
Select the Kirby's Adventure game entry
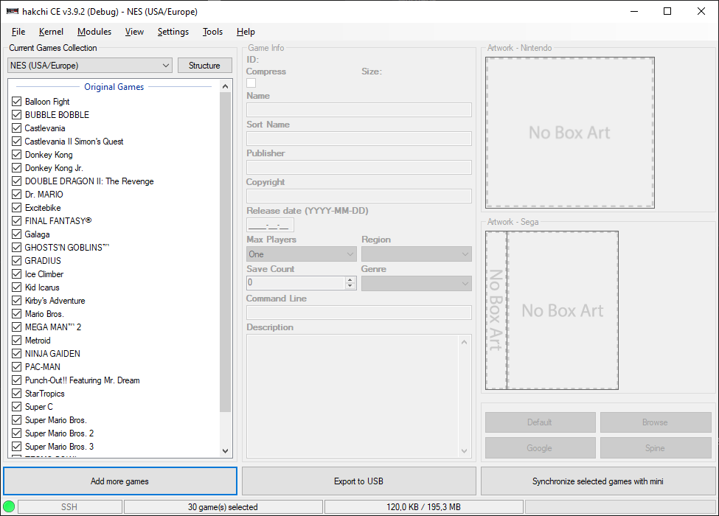tap(55, 301)
